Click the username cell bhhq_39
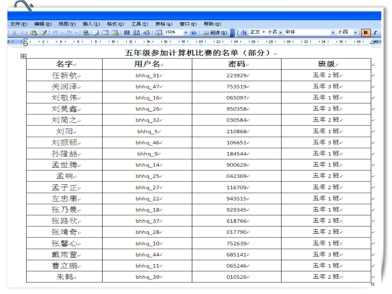The image size is (392, 294). 147,277
